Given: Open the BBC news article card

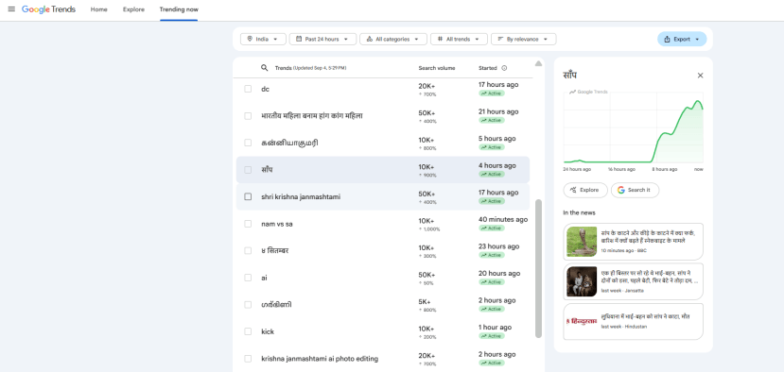Looking at the screenshot, I should 633,242.
